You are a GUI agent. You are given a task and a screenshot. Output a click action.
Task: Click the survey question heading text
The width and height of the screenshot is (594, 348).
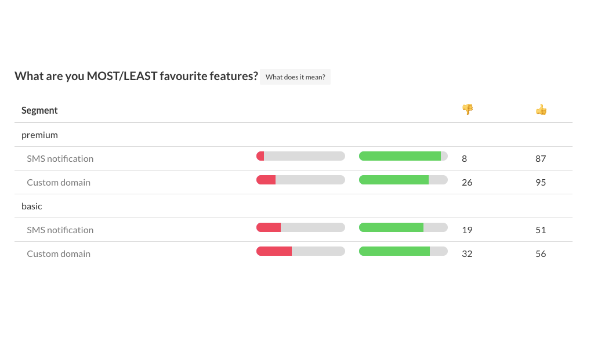[136, 76]
